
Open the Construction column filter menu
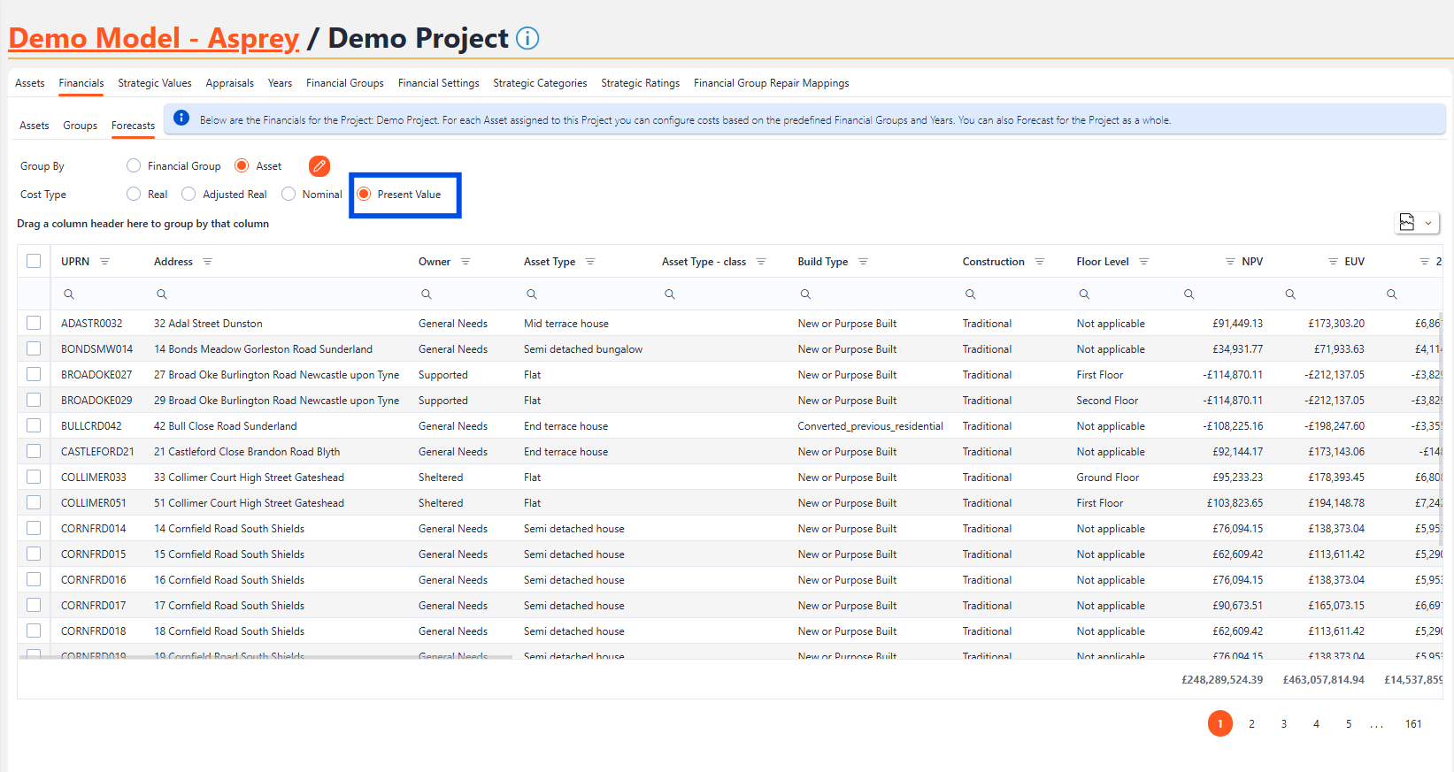tap(1040, 262)
